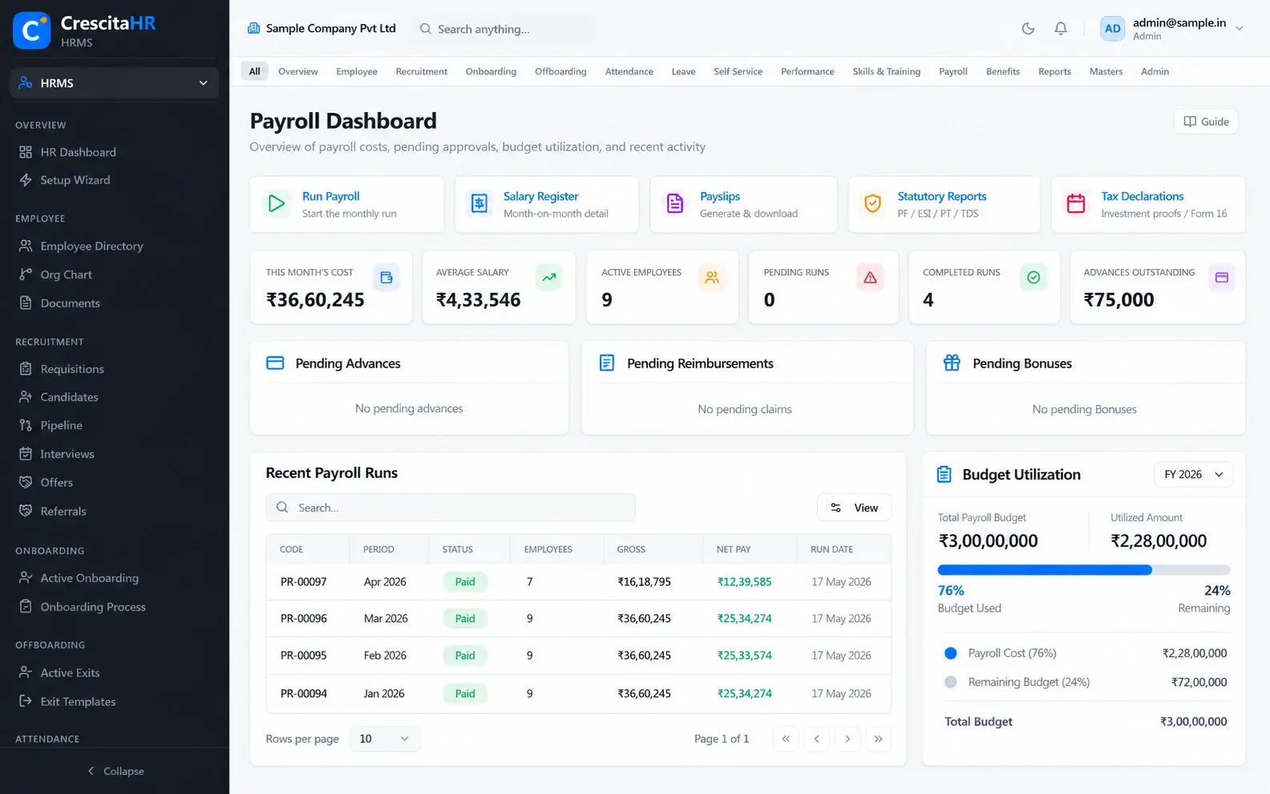Select the Attendance tab
1270x794 pixels.
[629, 71]
